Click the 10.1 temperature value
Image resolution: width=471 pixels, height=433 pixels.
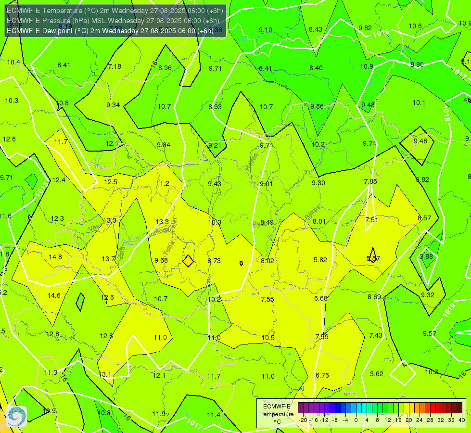click(x=419, y=102)
